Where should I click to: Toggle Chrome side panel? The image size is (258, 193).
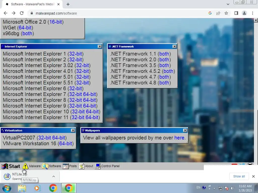(236, 13)
